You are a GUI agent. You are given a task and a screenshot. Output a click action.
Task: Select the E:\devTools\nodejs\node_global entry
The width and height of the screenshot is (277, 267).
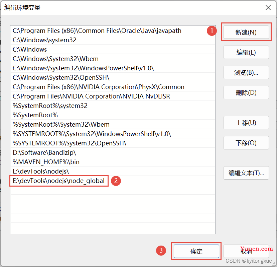113,181
